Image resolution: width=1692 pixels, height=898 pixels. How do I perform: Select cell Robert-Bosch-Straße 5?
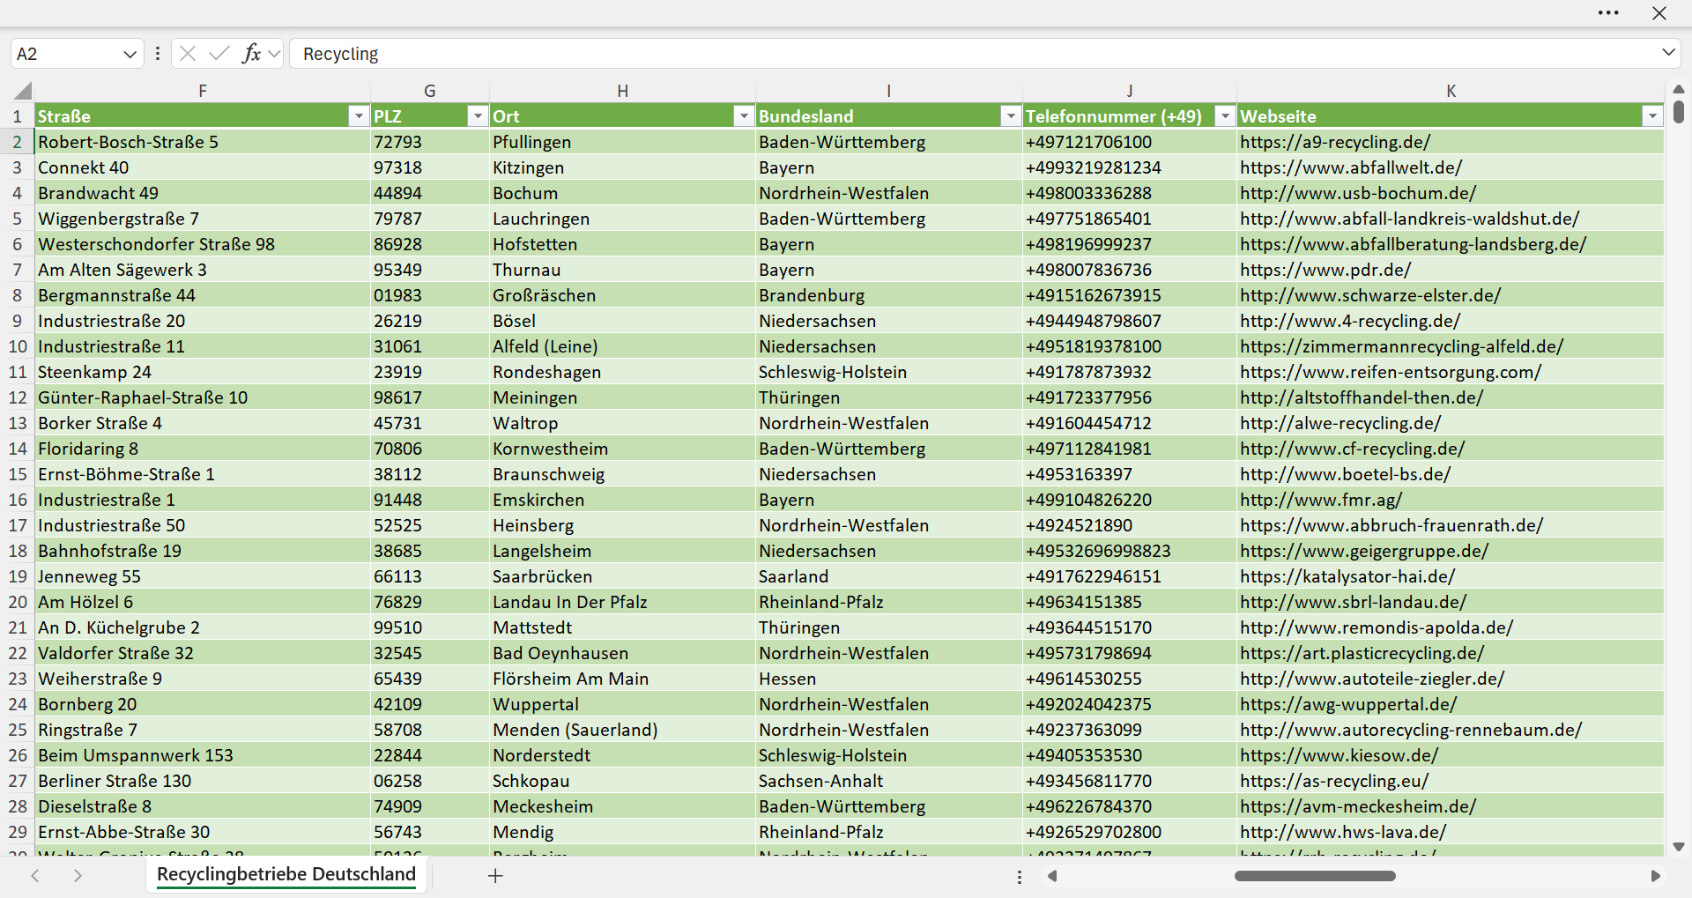click(203, 142)
